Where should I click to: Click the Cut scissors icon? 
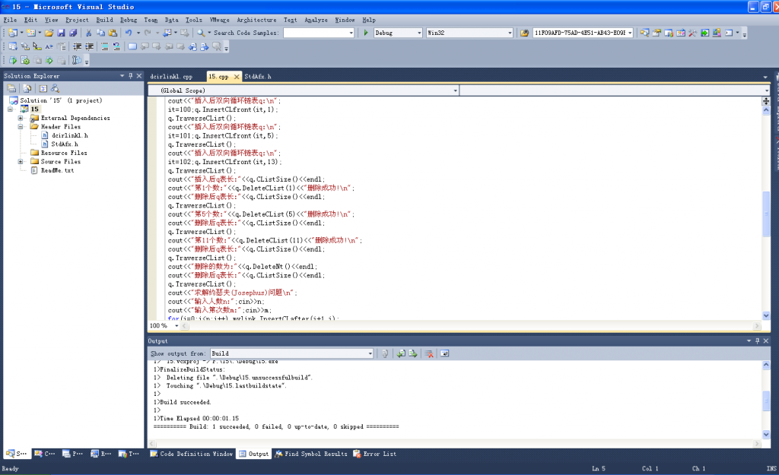[89, 33]
